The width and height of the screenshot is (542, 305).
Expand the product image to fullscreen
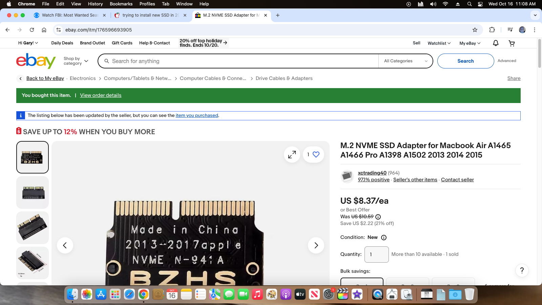point(292,154)
